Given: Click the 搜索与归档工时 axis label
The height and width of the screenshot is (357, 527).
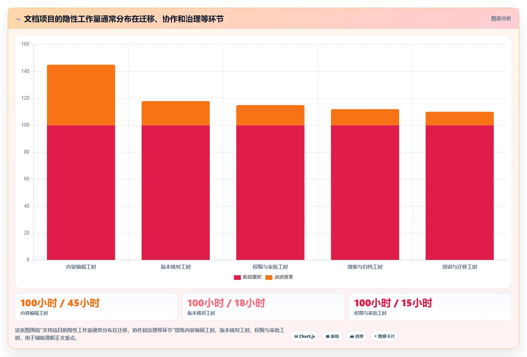Looking at the screenshot, I should (365, 267).
